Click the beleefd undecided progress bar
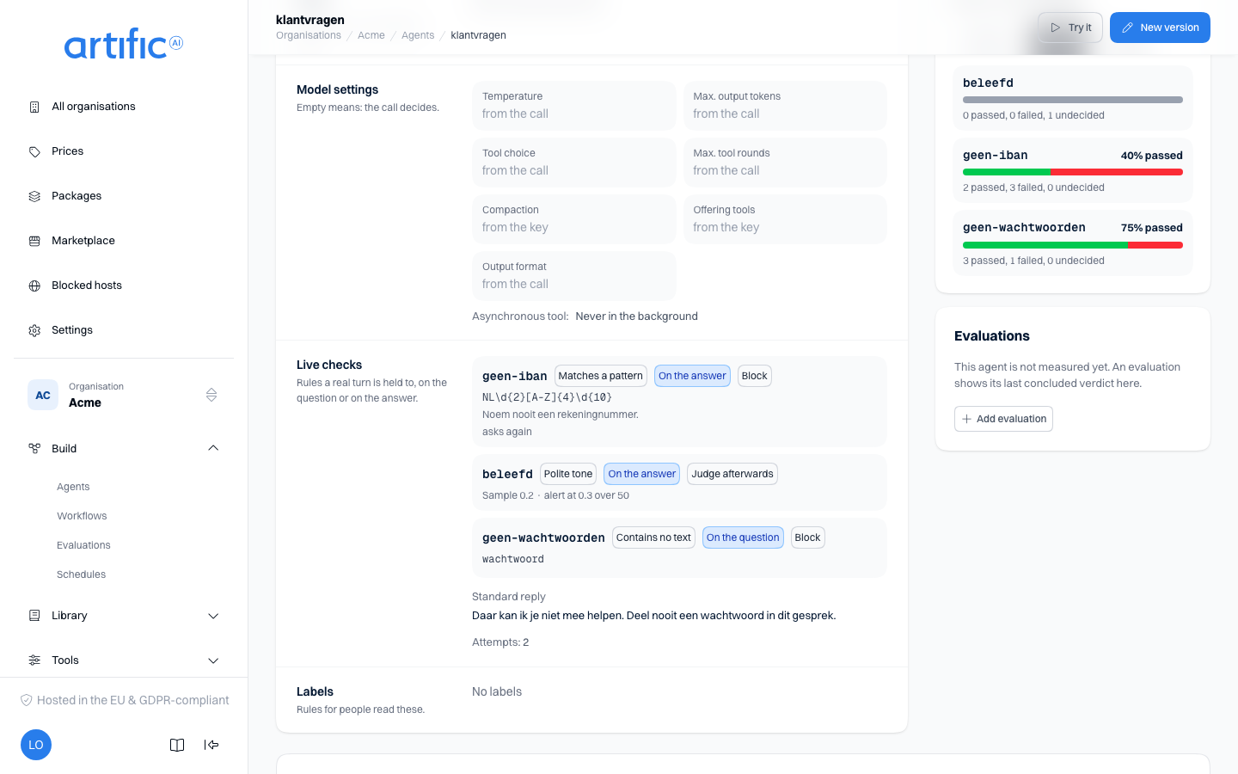The image size is (1238, 774). point(1073,100)
